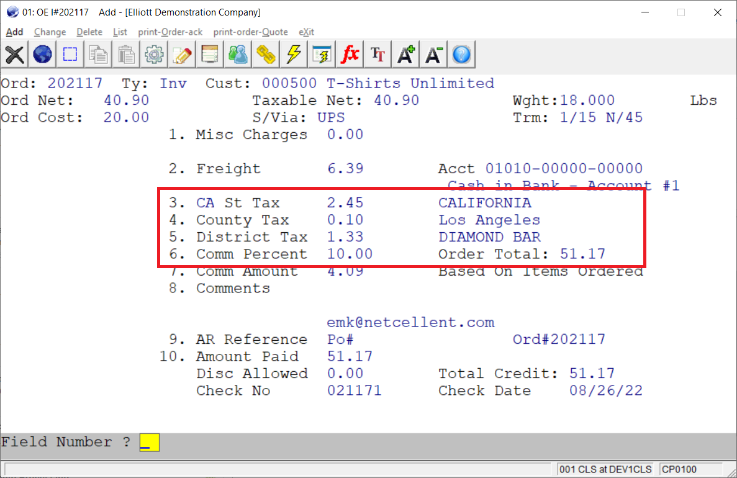Click the order number 202117 value
737x478 pixels.
click(75, 84)
